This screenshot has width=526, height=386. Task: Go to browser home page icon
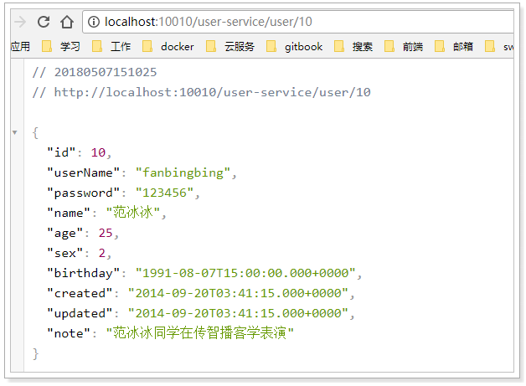click(x=67, y=22)
